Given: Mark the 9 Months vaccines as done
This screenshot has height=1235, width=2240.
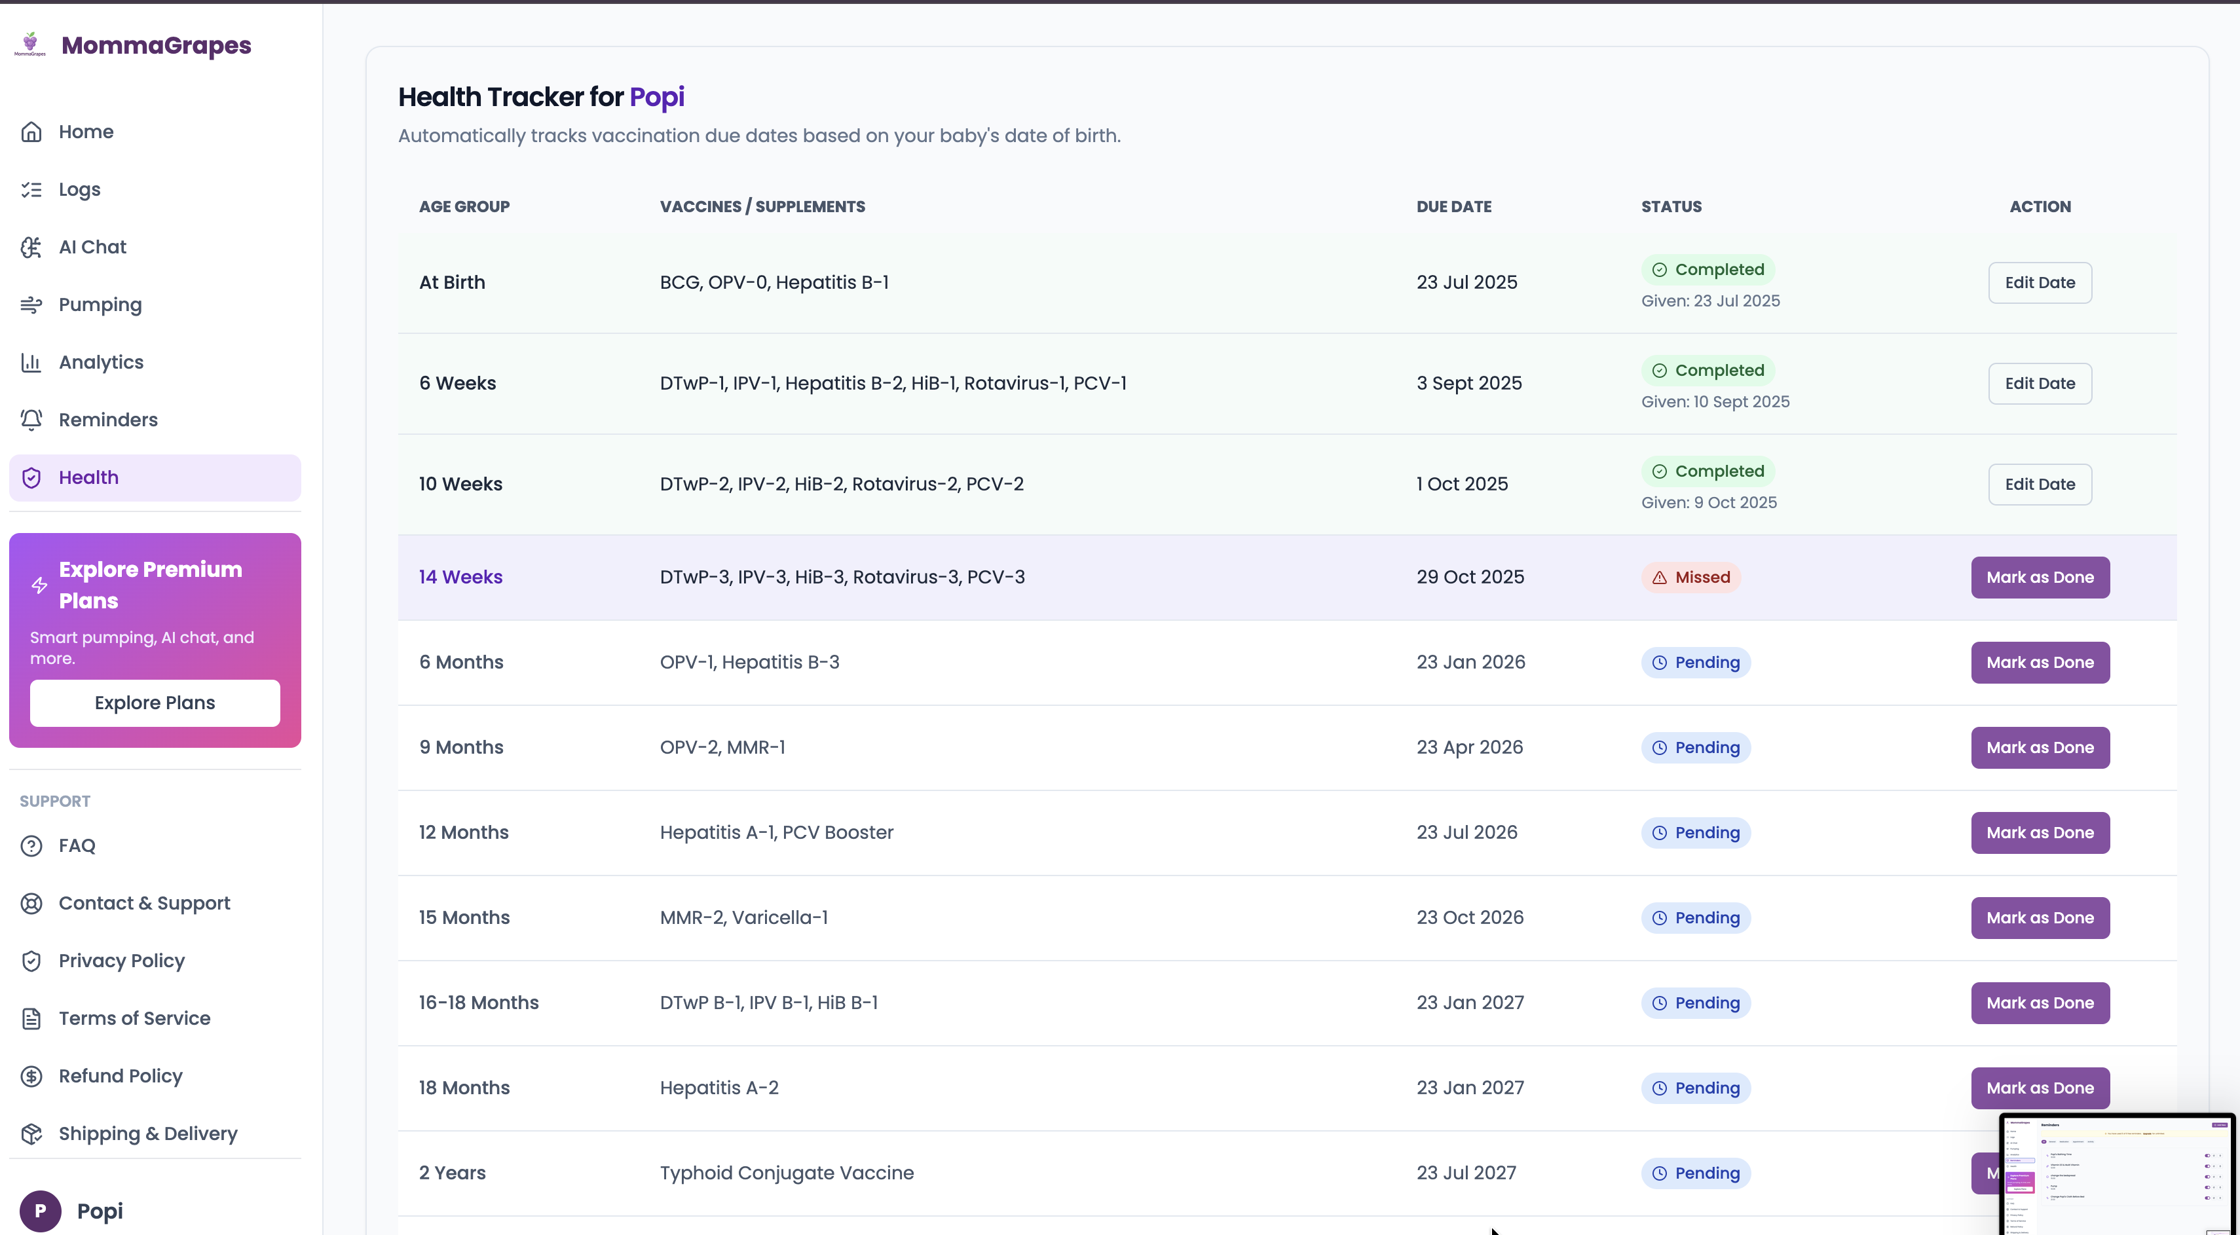Looking at the screenshot, I should 2039,747.
